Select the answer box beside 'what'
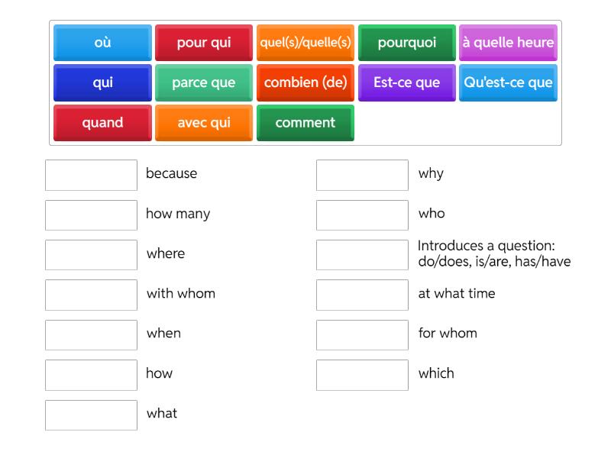611x458 pixels. click(91, 415)
